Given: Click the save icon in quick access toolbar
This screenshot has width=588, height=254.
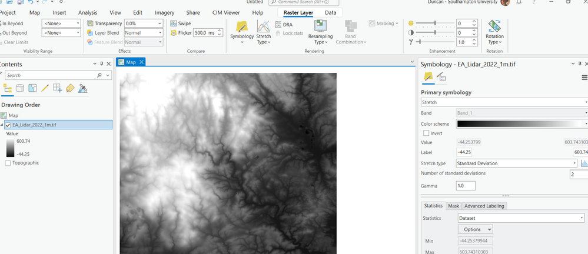Looking at the screenshot, I should 20,2.
